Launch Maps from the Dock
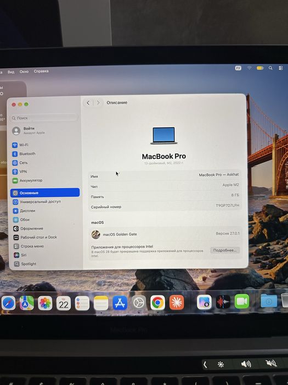The image size is (288, 385). (x=27, y=303)
